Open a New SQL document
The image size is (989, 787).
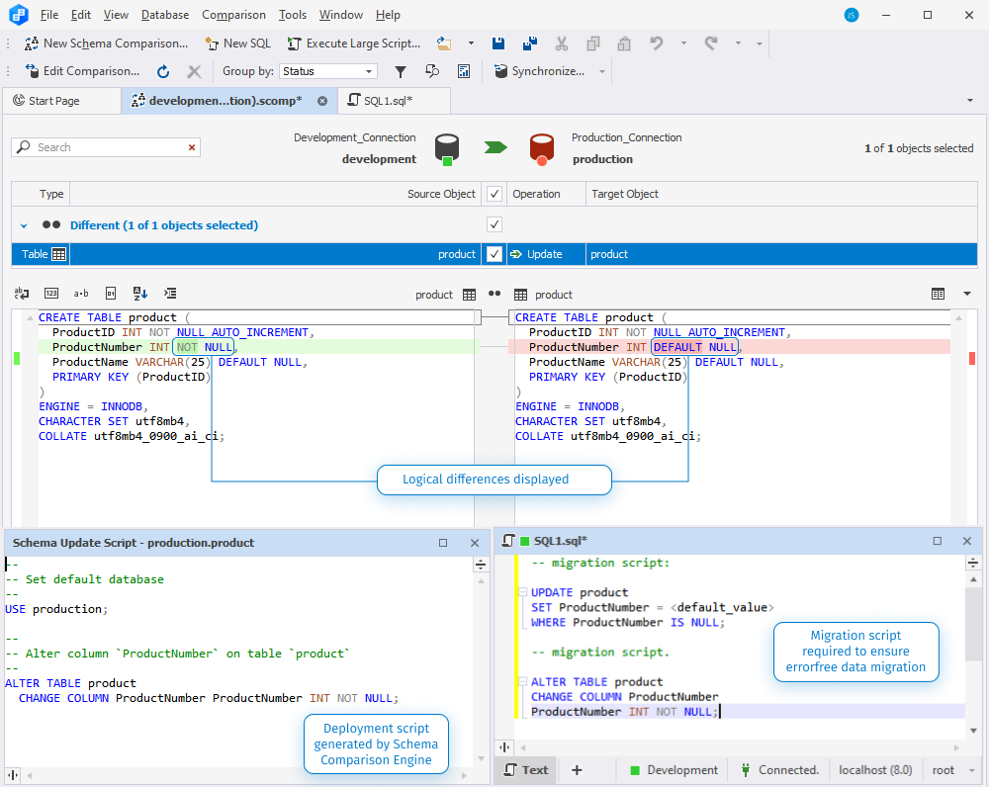(x=237, y=44)
